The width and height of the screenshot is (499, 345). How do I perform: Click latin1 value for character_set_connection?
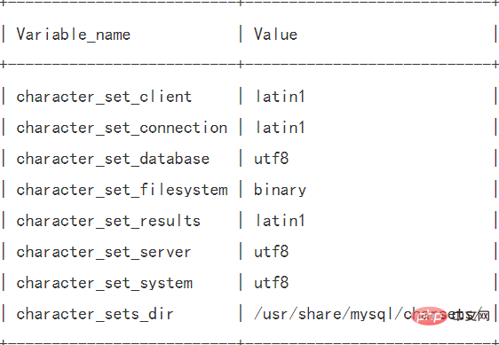point(280,128)
